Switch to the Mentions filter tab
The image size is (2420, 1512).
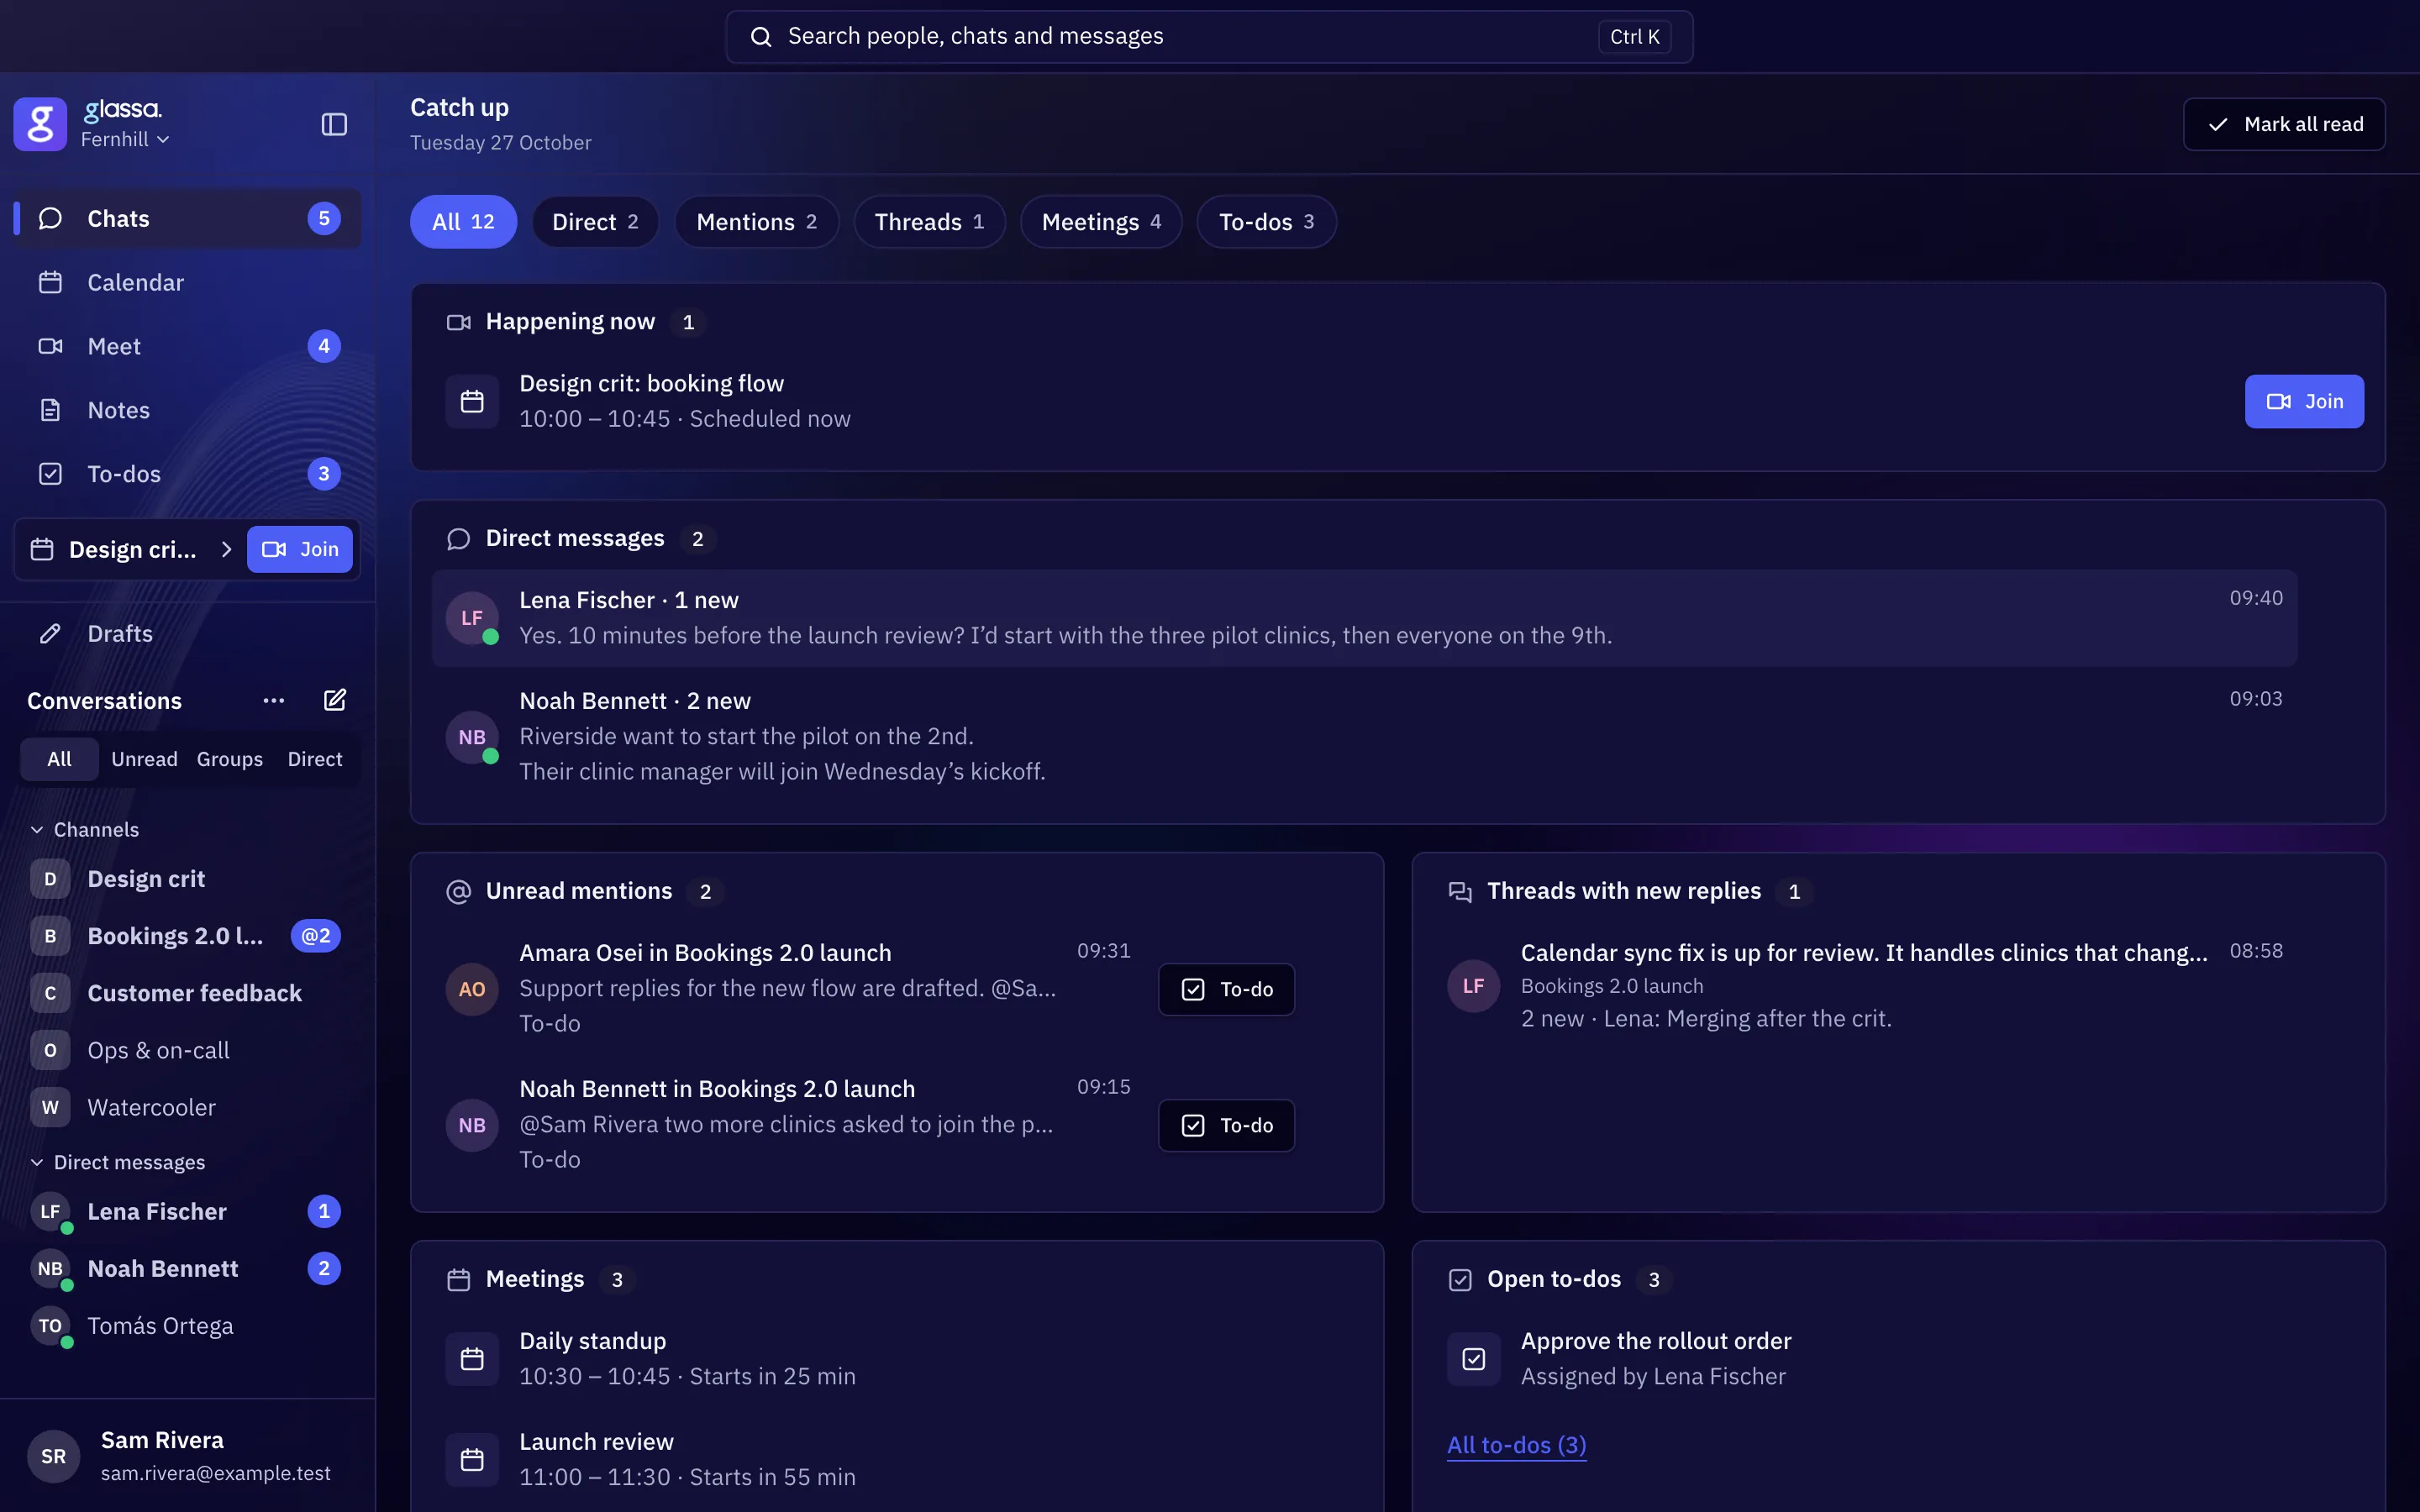click(x=756, y=222)
